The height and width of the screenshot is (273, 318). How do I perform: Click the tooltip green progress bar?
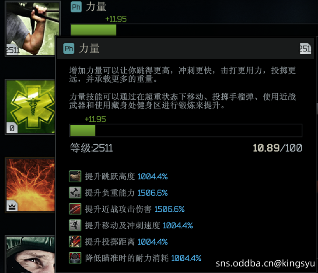tap(185, 130)
